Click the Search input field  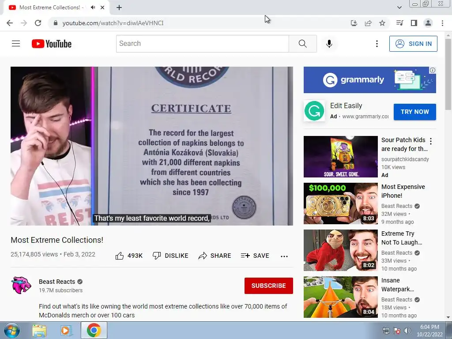[202, 44]
